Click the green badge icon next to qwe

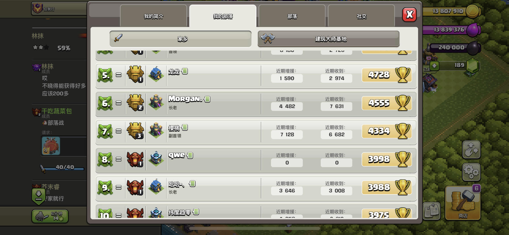(x=190, y=155)
